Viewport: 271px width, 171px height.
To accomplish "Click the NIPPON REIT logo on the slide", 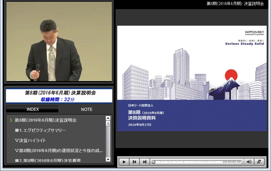I will coord(254,33).
